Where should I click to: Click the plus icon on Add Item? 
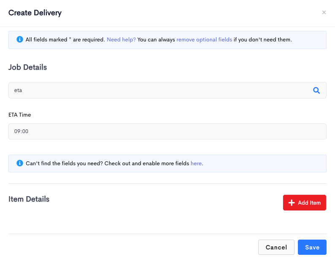[292, 202]
